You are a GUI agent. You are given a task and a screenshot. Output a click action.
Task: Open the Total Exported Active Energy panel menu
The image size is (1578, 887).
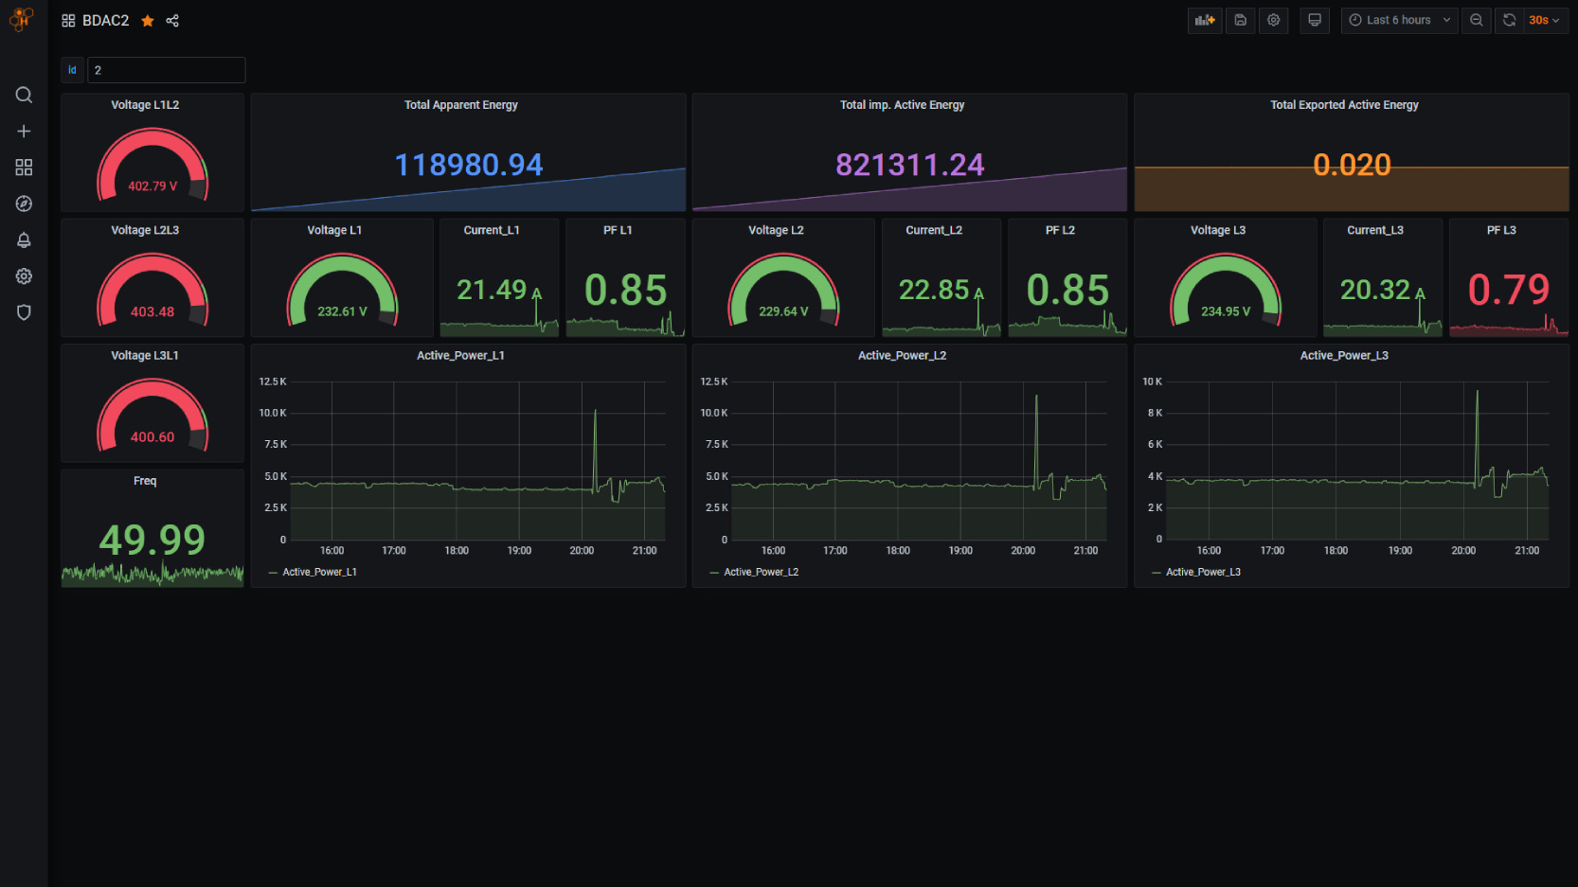1345,105
